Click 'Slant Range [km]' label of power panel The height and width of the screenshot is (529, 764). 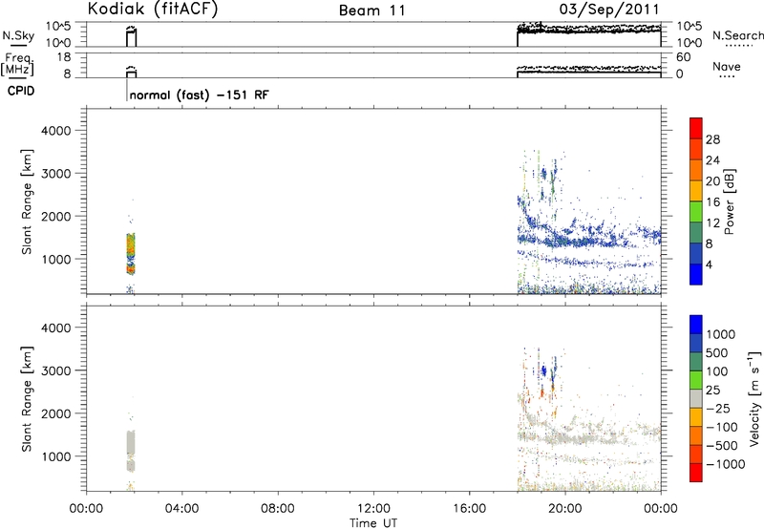27,201
